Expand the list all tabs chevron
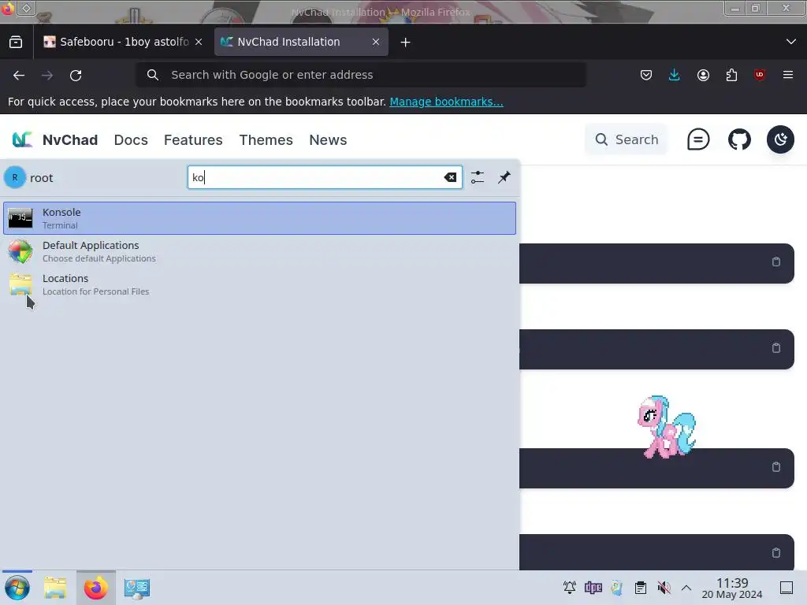 (791, 42)
